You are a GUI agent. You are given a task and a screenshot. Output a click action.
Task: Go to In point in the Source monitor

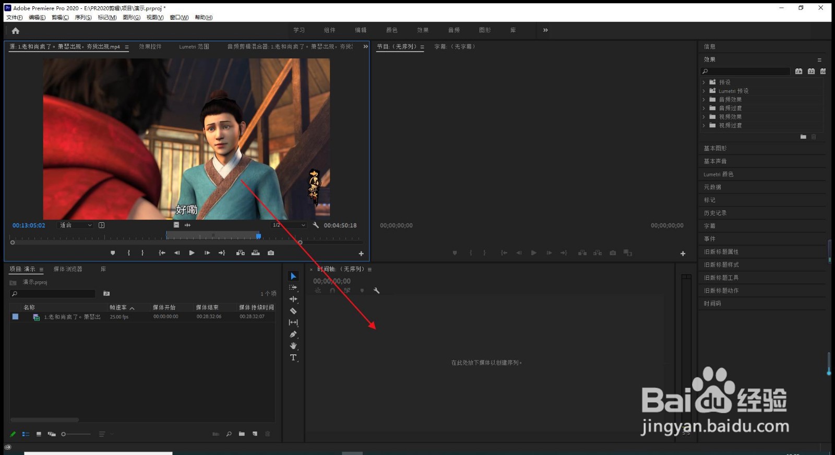coord(162,253)
